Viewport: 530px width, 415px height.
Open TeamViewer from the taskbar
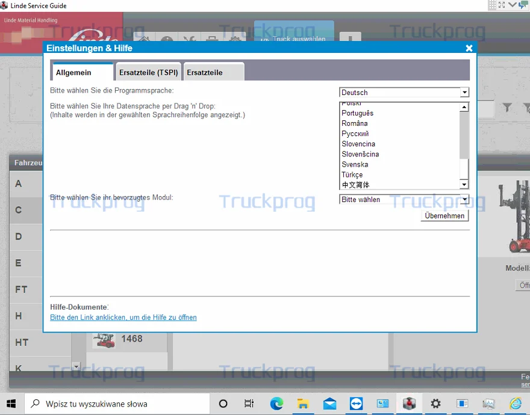click(x=357, y=404)
